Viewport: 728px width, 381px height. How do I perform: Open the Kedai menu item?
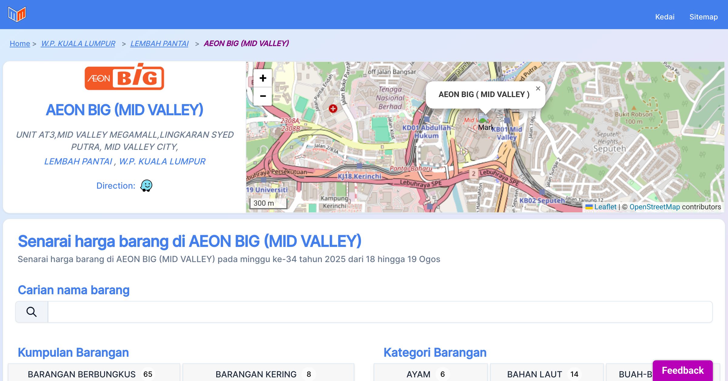click(x=665, y=17)
